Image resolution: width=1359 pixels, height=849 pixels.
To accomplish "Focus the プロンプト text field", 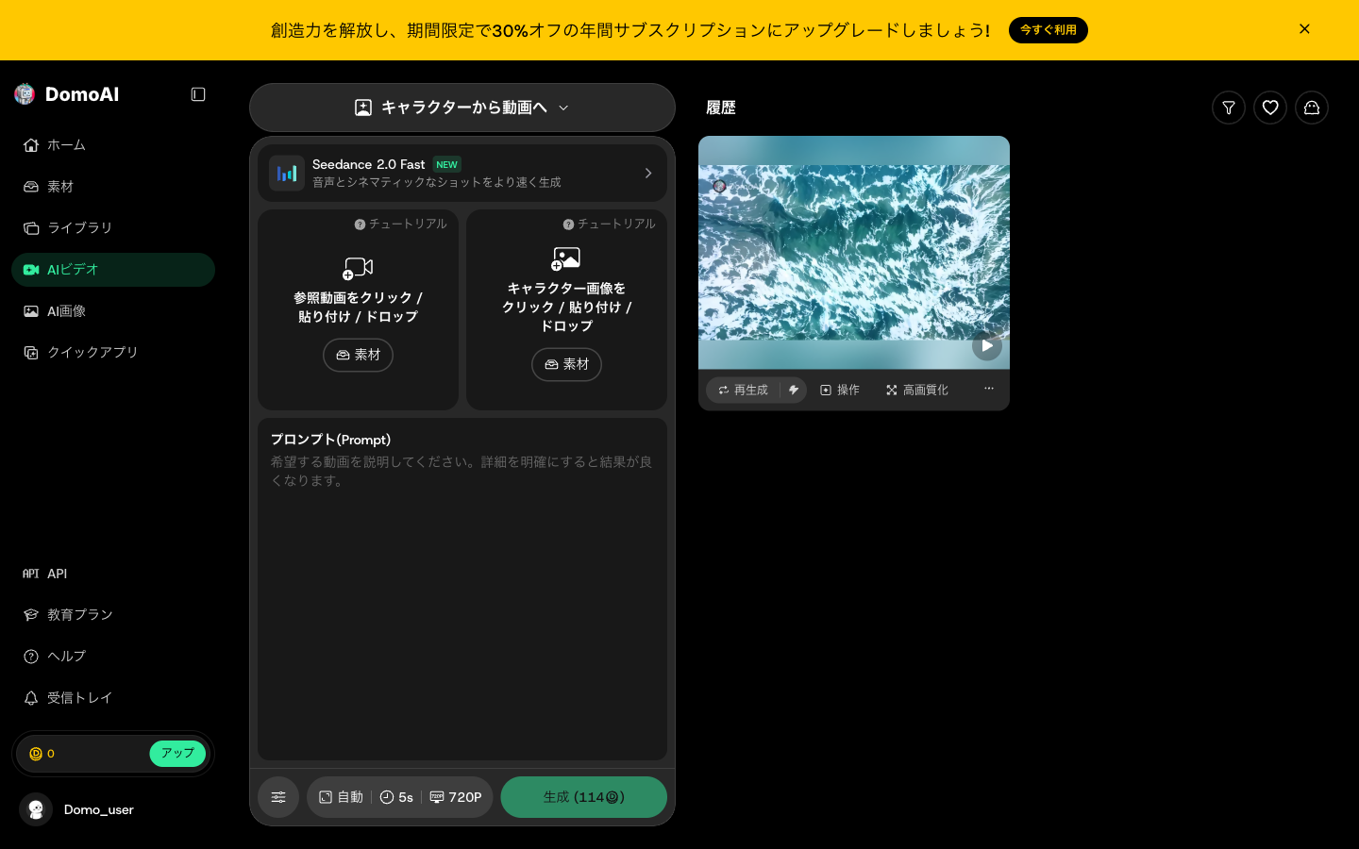I will (x=462, y=590).
